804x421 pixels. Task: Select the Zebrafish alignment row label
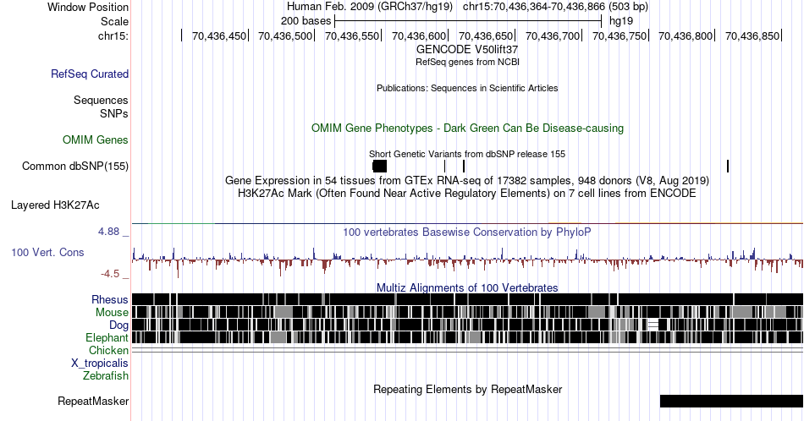click(x=106, y=375)
